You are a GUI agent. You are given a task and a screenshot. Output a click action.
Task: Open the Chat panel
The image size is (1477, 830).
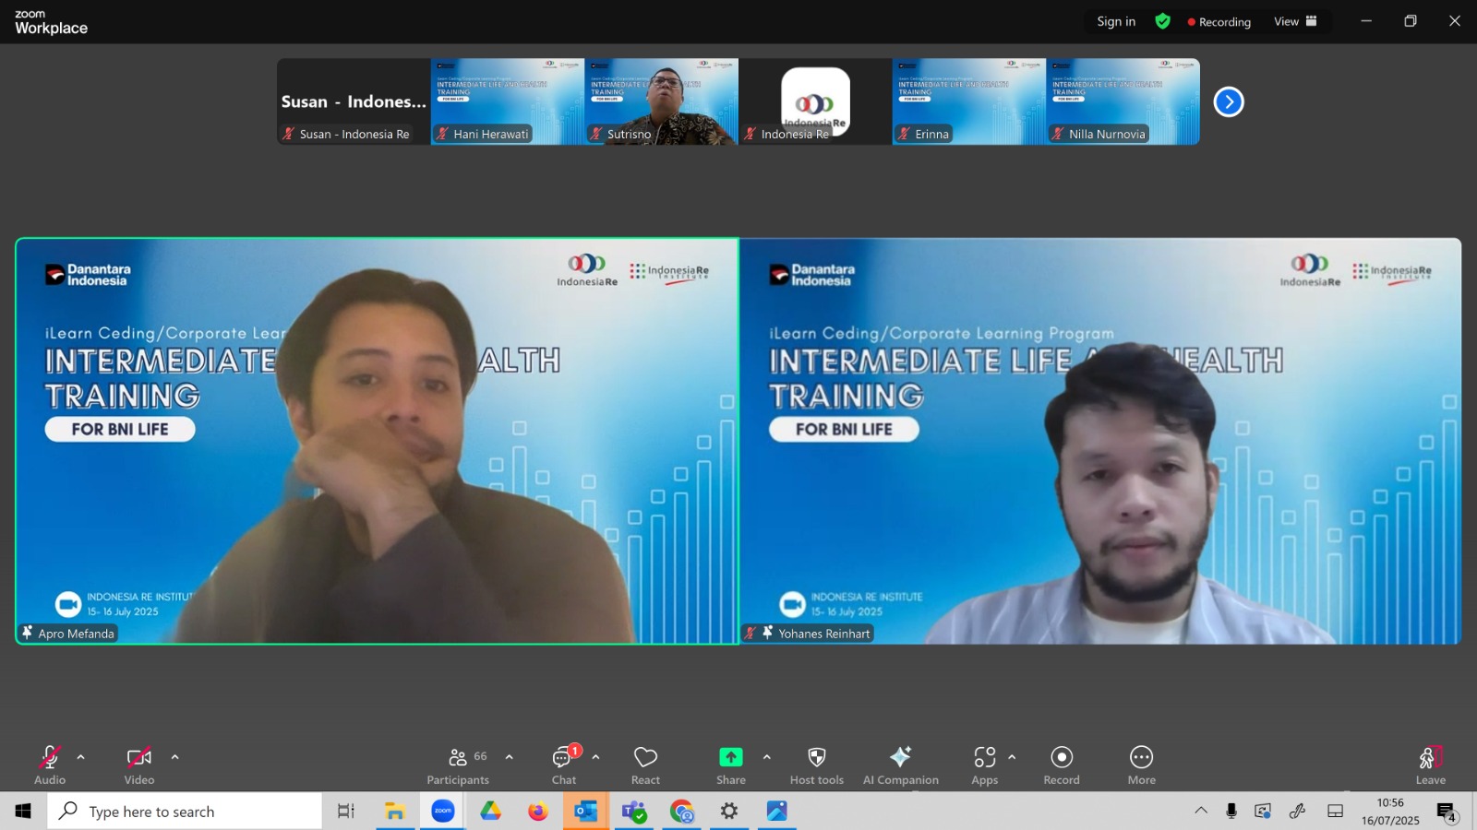[x=564, y=765]
